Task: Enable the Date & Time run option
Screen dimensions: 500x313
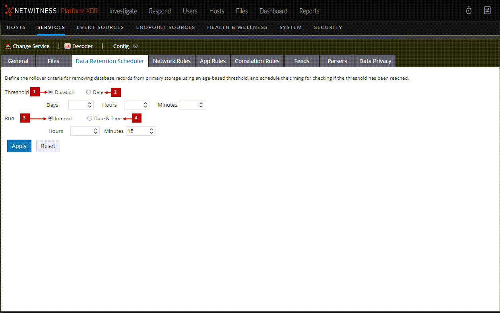Action: click(x=90, y=118)
